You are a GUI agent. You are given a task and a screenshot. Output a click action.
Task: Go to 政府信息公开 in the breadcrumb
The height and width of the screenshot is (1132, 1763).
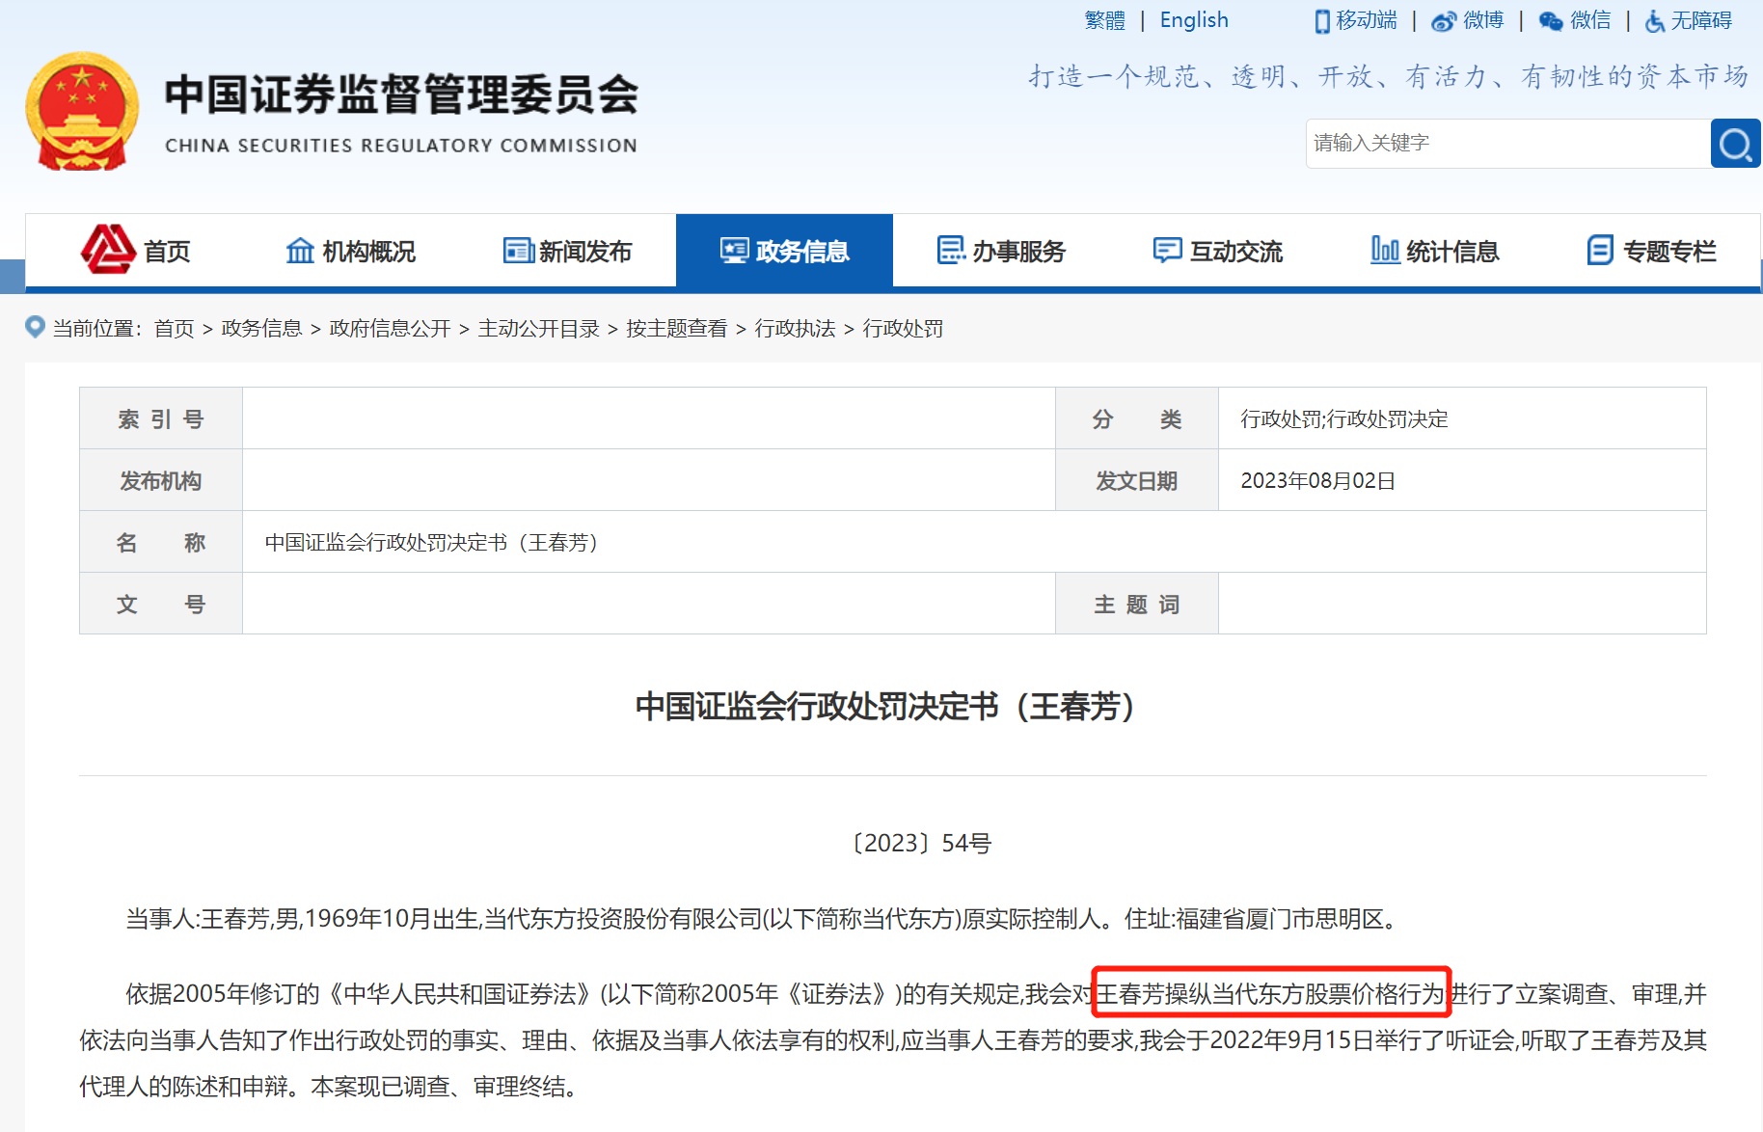(390, 329)
